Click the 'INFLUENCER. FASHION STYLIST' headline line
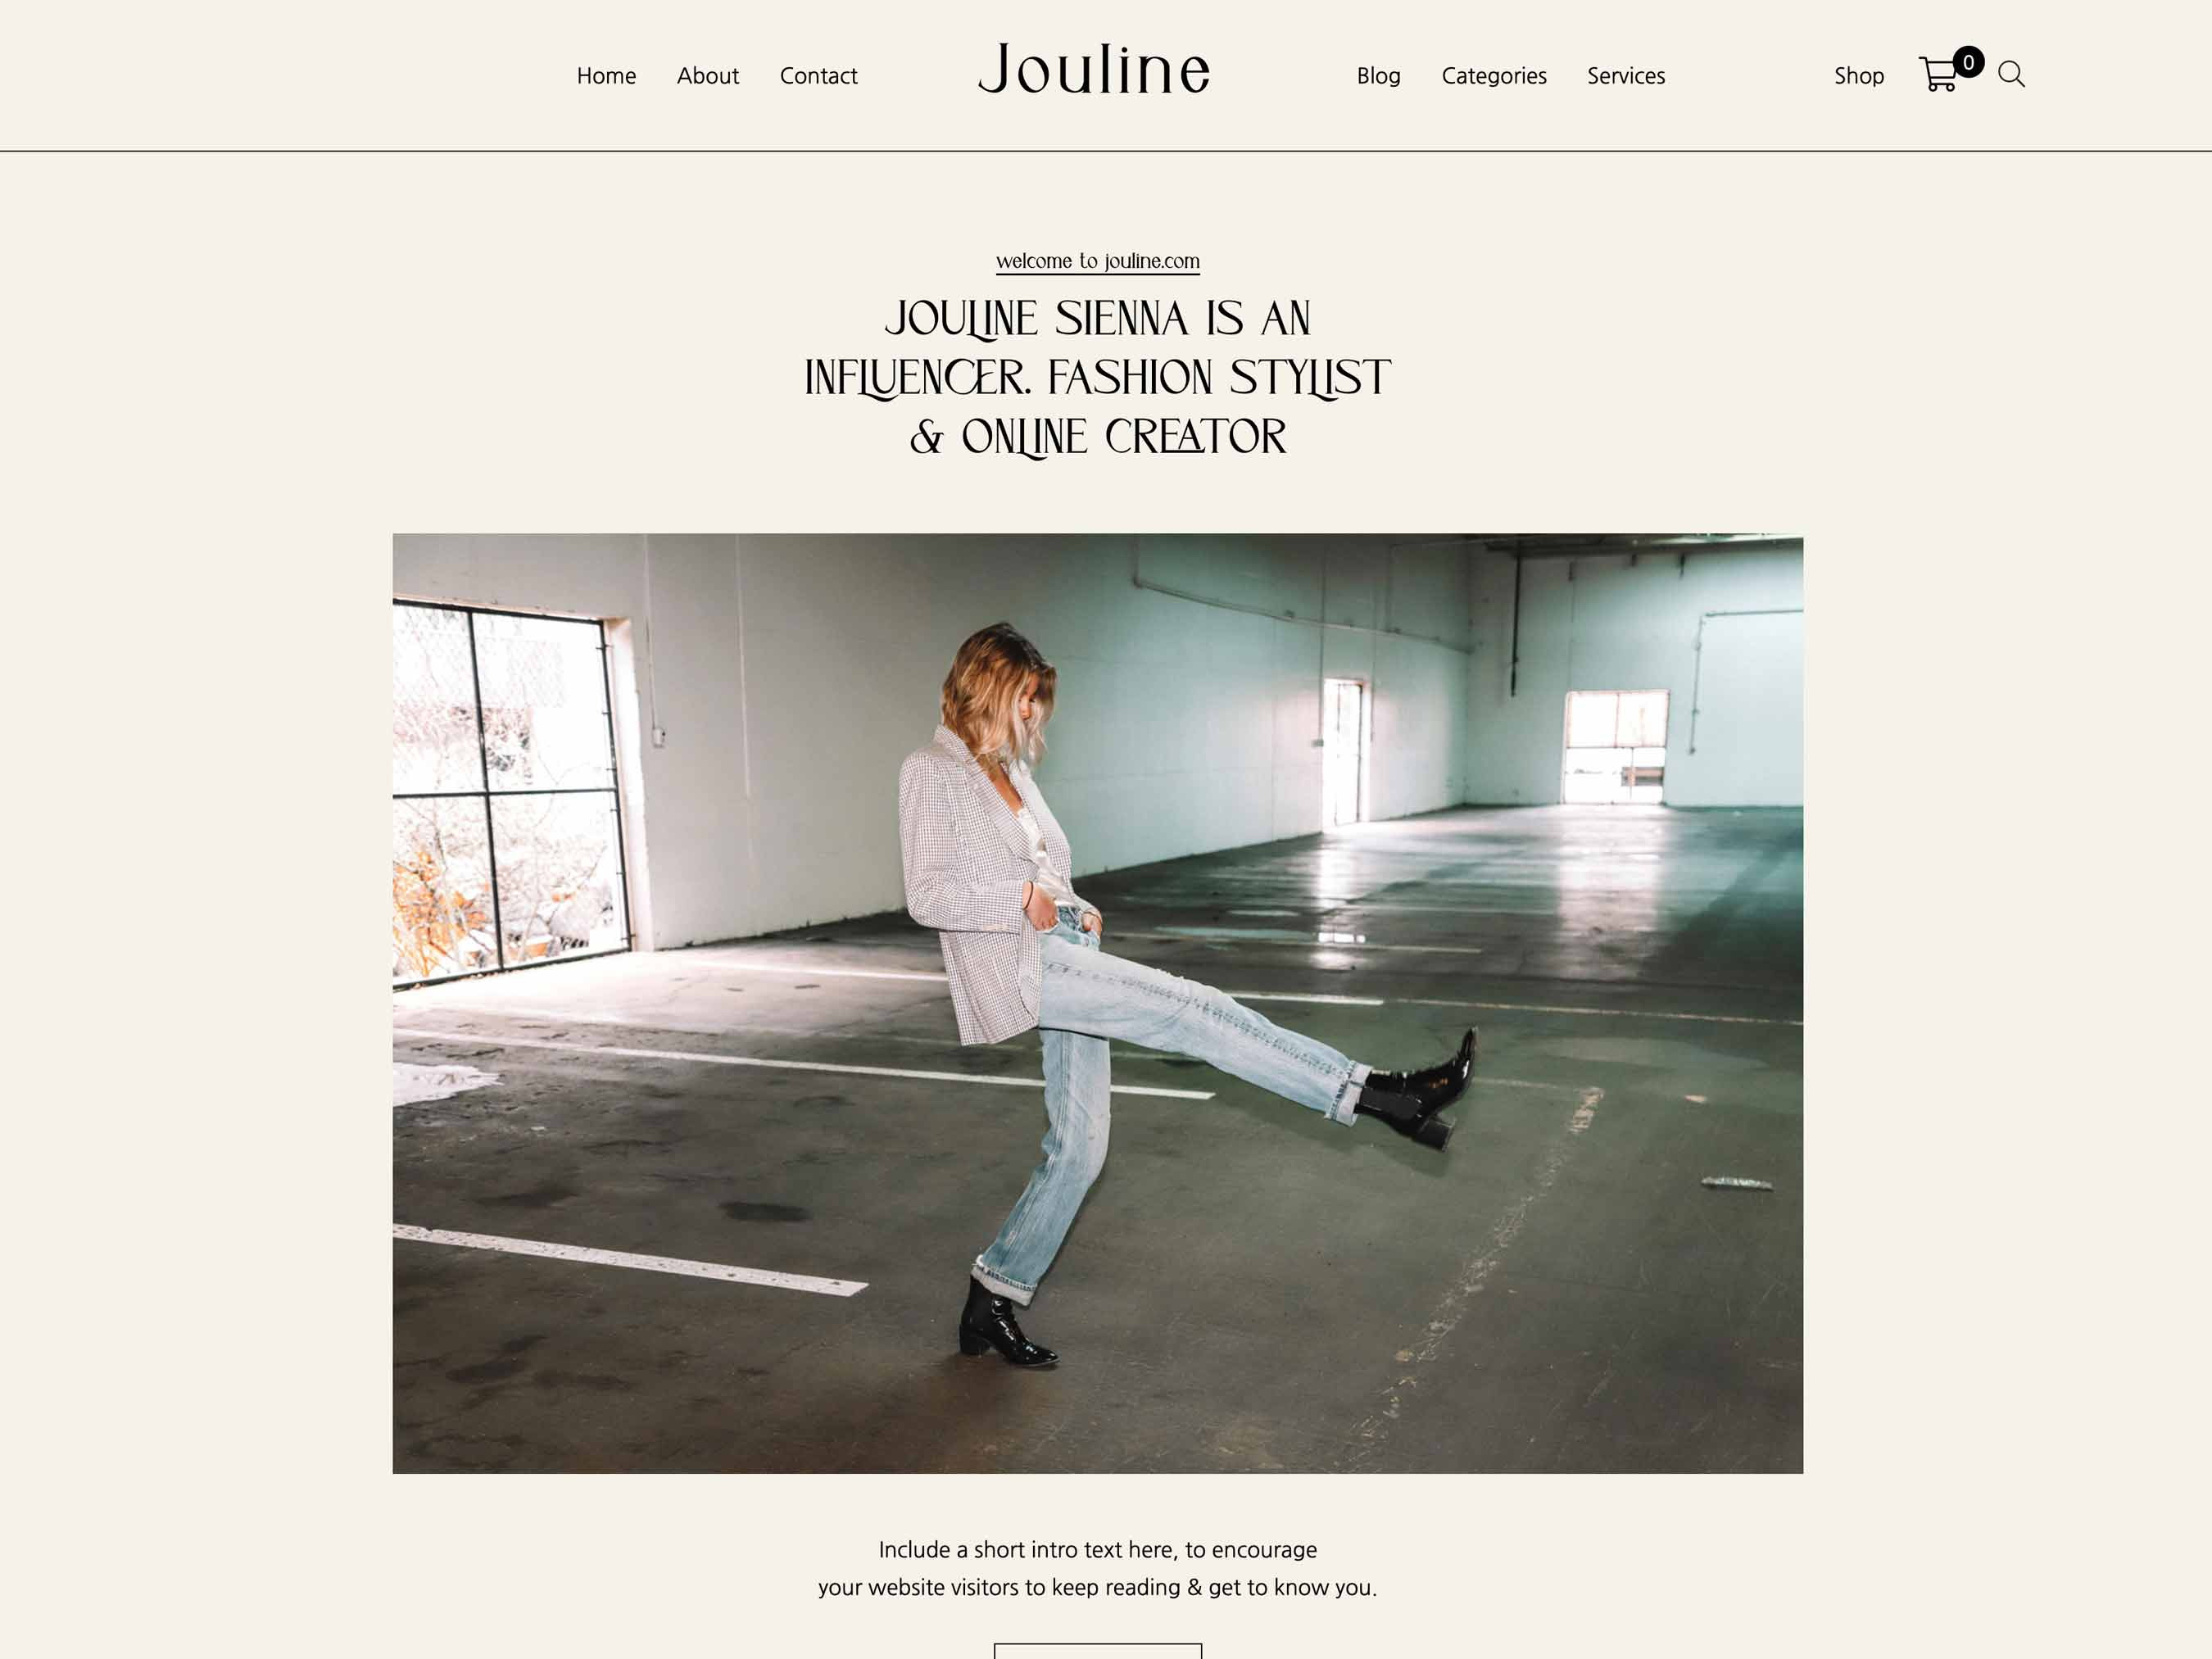The width and height of the screenshot is (2212, 1659). pos(1097,378)
